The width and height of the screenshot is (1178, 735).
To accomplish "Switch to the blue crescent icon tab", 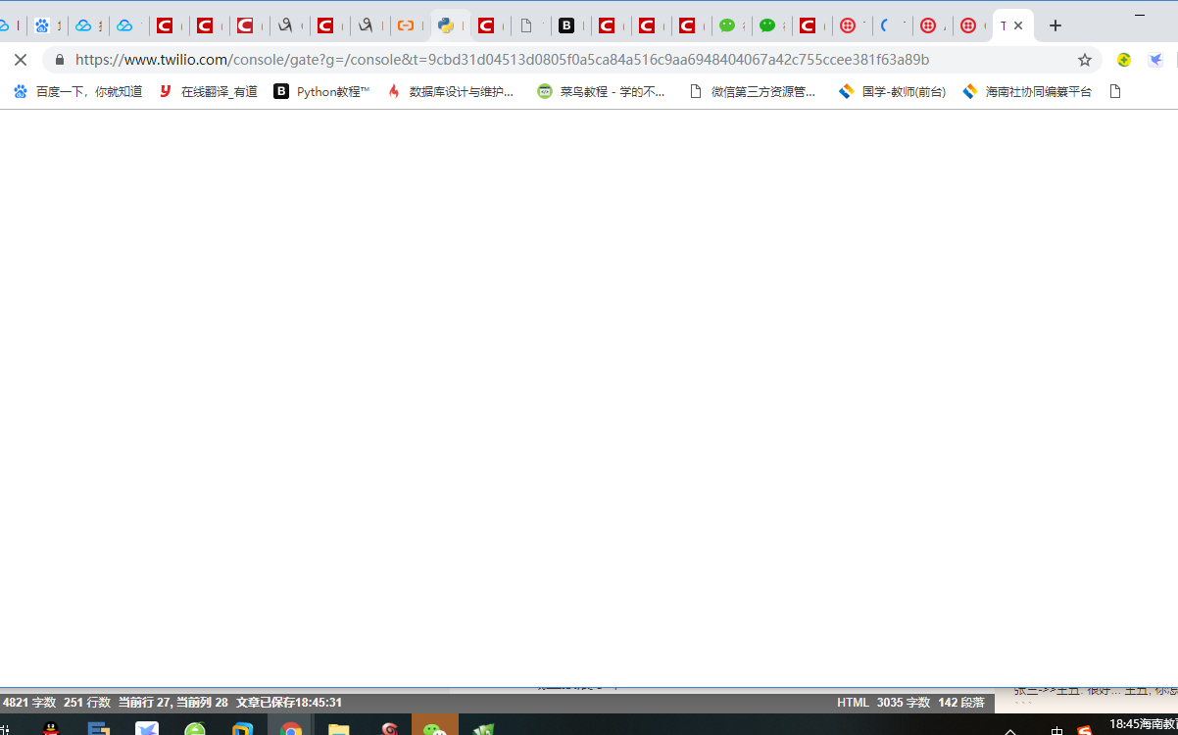I will [885, 25].
